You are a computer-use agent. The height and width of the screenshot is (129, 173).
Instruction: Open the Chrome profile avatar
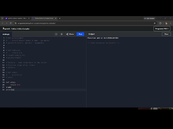pos(166,23)
